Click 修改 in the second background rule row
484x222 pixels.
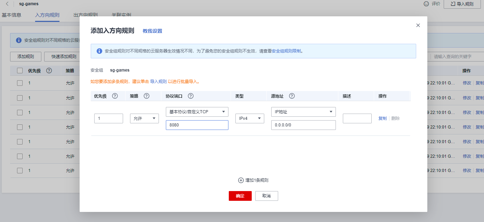(x=467, y=98)
